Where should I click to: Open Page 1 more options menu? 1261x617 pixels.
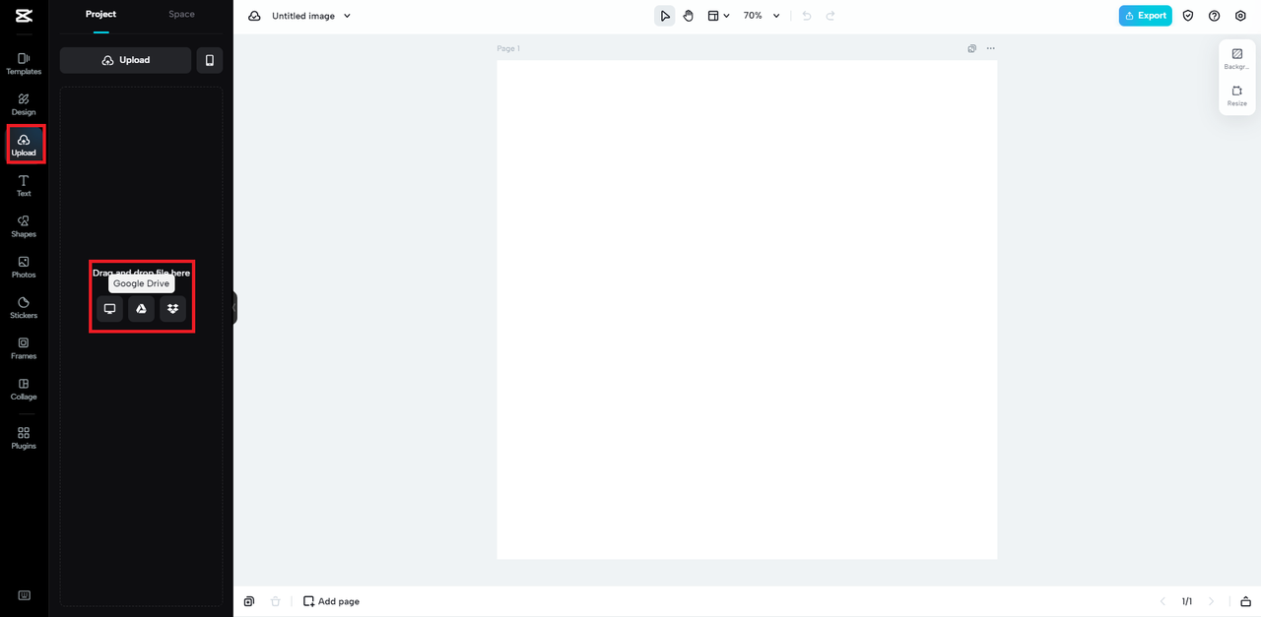[991, 48]
